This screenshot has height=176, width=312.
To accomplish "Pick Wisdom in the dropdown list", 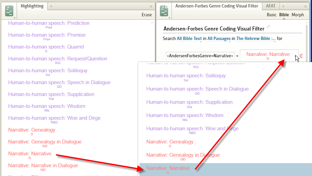I will pos(185,117).
